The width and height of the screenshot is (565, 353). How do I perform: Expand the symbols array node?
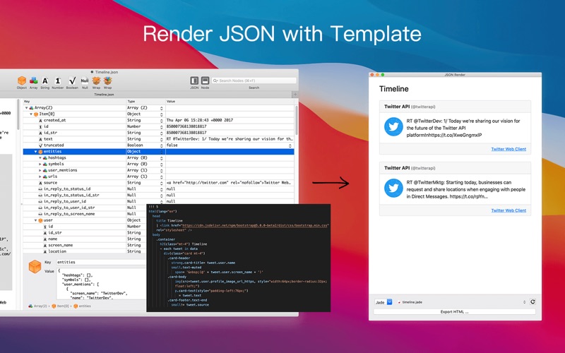click(x=40, y=164)
